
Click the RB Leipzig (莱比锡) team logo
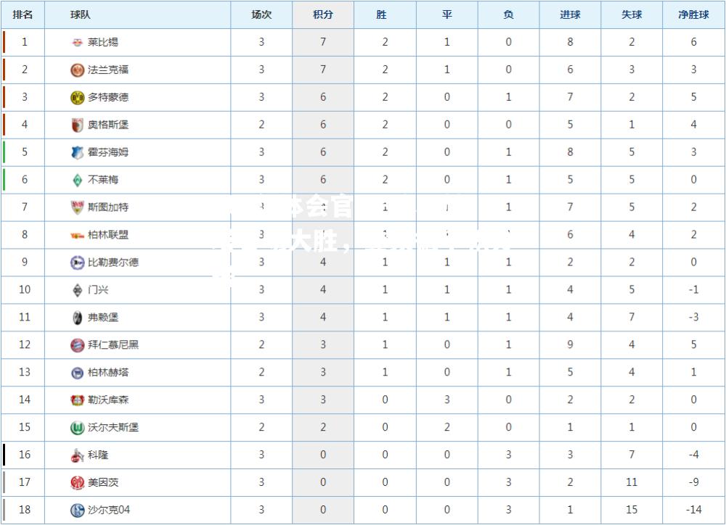tap(77, 43)
